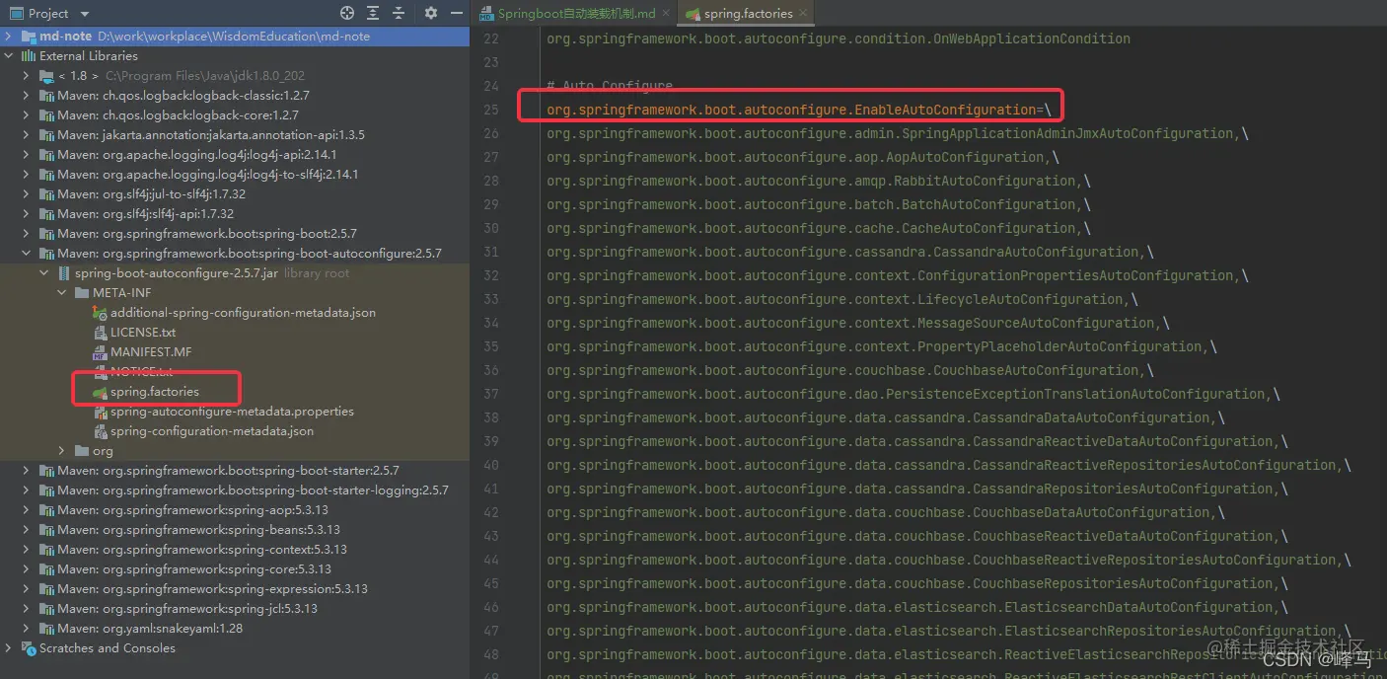
Task: Click line number 40 in editor gutter
Action: pyautogui.click(x=491, y=465)
